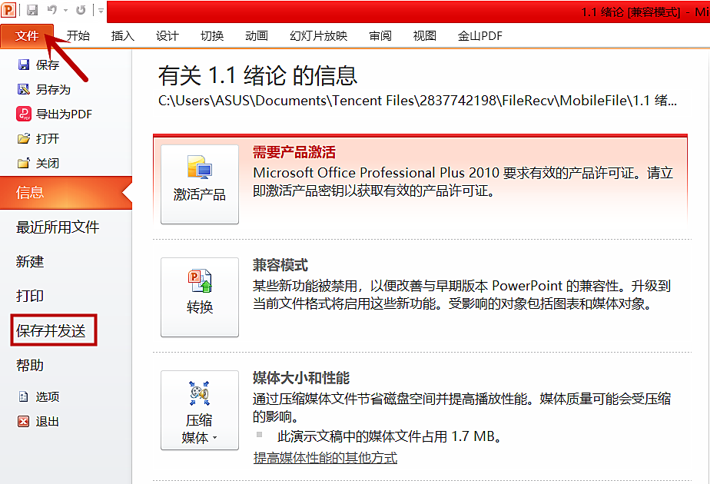Click the 兼容模式 heading text

click(x=280, y=265)
